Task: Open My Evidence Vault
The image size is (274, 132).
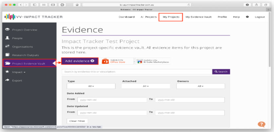Action: click(198, 17)
